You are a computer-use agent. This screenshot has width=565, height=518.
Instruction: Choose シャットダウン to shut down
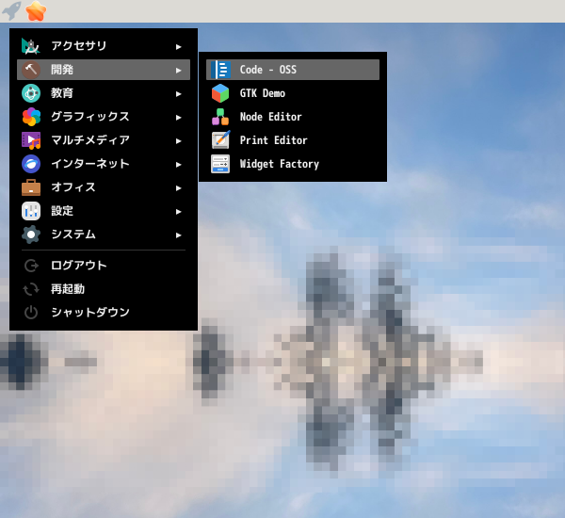click(104, 313)
